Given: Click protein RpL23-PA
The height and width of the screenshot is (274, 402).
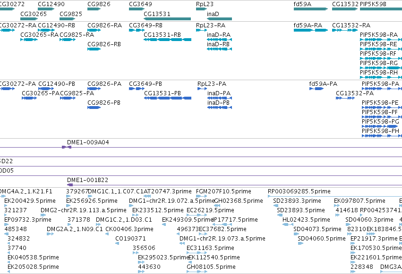Looking at the screenshot, I should point(202,89).
